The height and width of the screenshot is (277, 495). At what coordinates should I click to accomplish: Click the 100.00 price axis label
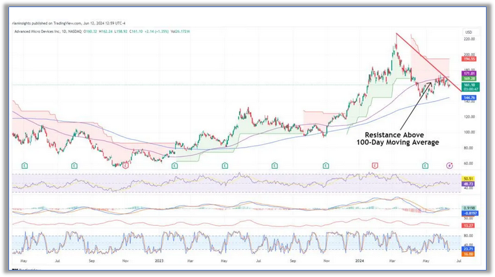point(469,132)
